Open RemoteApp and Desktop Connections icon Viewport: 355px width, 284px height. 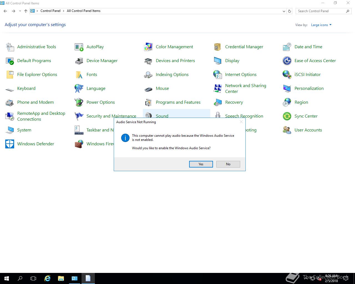pyautogui.click(x=10, y=116)
